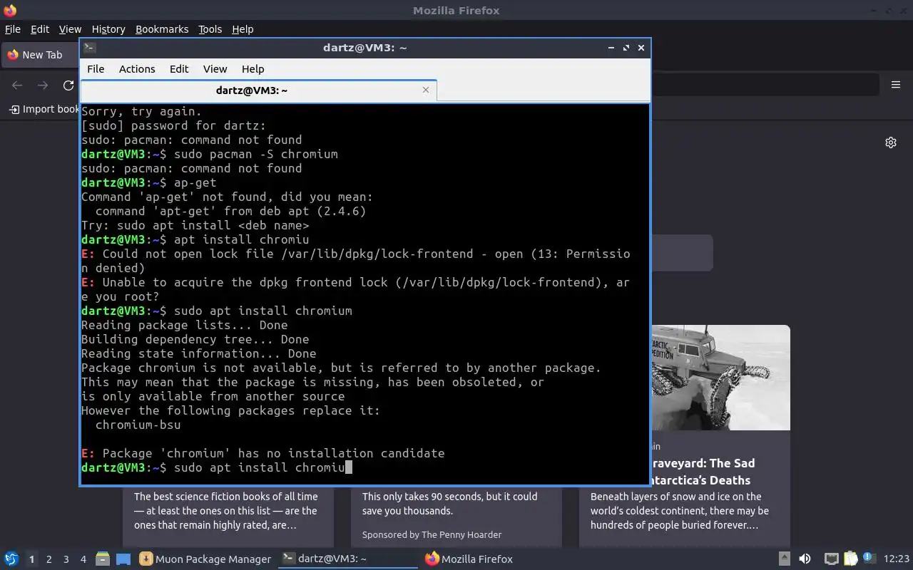Screen dimensions: 913x570
Task: Open the Arctic expedition vehicle article thumbnail
Action: point(720,378)
